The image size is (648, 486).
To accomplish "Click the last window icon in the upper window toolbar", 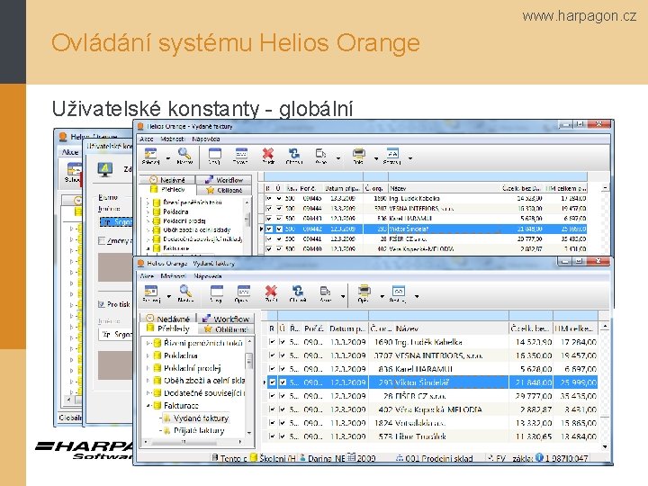I will pyautogui.click(x=392, y=154).
